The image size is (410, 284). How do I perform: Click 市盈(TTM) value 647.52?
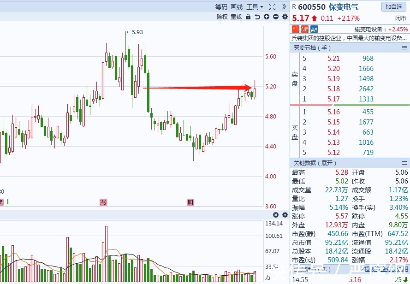397,234
